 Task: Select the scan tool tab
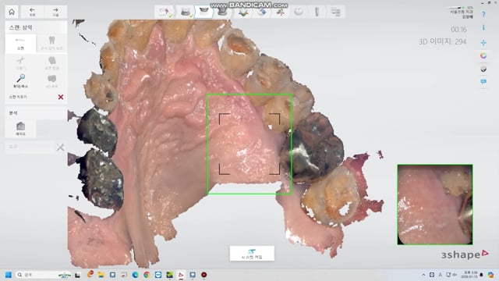point(20,44)
